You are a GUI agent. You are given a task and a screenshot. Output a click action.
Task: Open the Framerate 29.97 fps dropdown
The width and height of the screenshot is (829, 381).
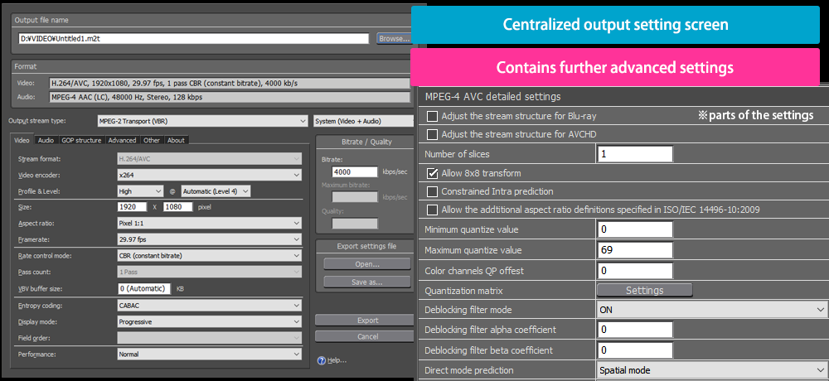(x=210, y=239)
